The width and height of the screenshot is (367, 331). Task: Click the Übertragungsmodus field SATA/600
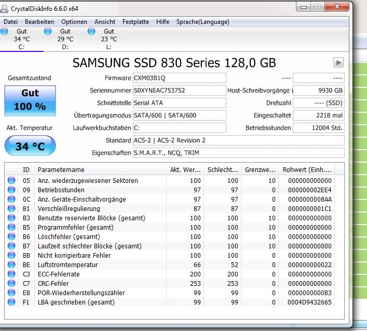click(x=179, y=115)
